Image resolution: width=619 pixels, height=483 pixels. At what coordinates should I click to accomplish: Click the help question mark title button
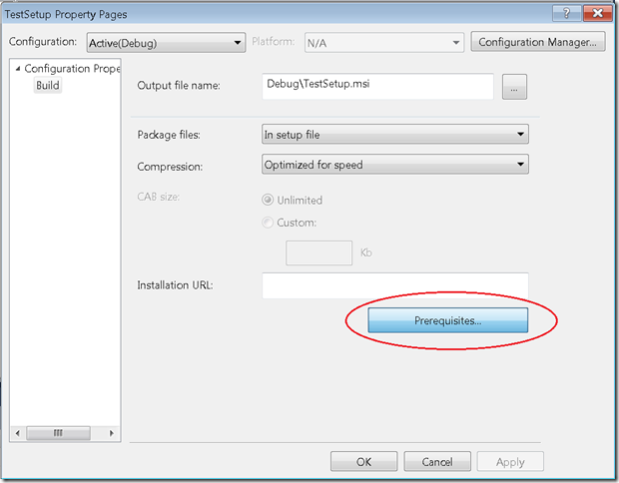[x=567, y=13]
